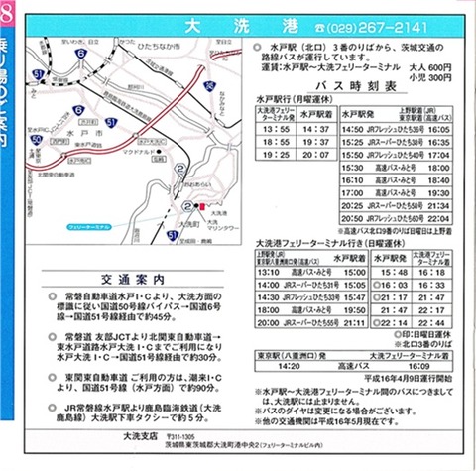This screenshot has width=476, height=471.
Task: Click the 東関東自動車道 潮来I・C paragraph
Action: pyautogui.click(x=135, y=383)
